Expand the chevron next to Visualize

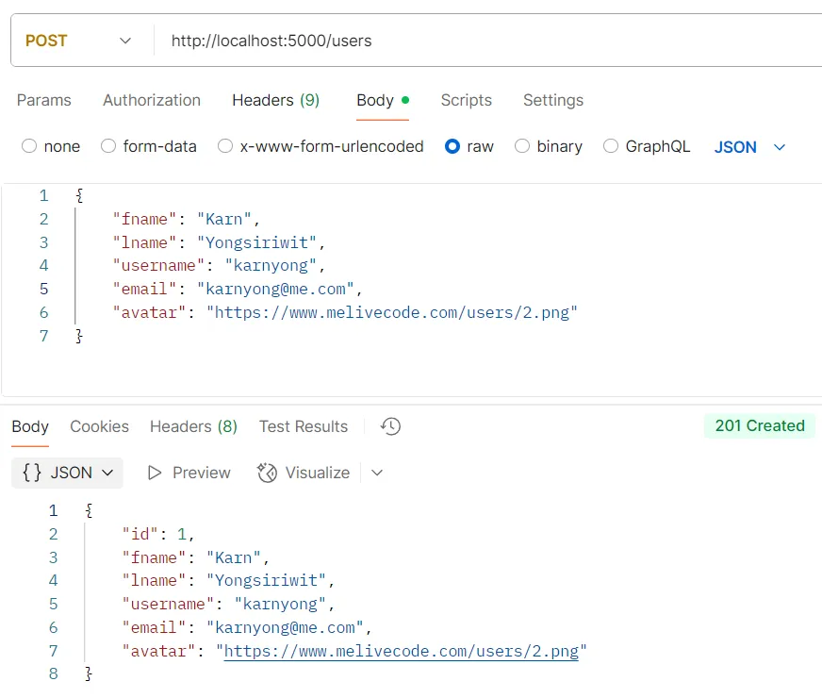(377, 473)
